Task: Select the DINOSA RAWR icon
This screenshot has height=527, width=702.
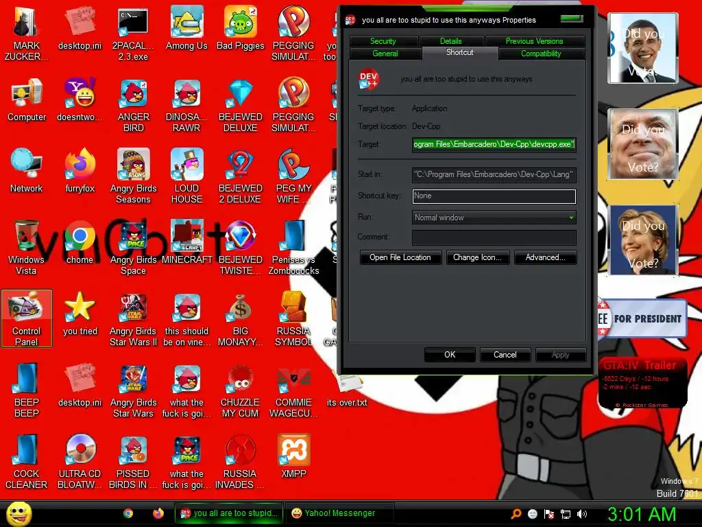Action: coord(186,105)
